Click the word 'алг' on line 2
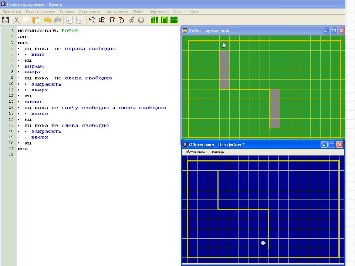The image size is (355, 266). 23,37
